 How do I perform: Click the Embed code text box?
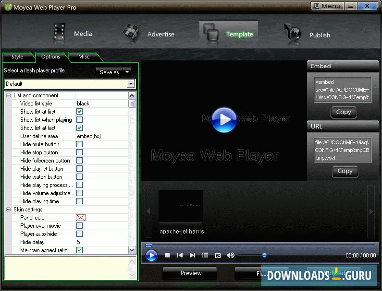click(x=343, y=90)
